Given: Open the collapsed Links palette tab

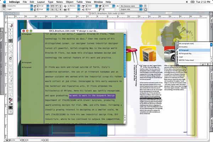Looking at the screenshot, I should (x=212, y=21).
